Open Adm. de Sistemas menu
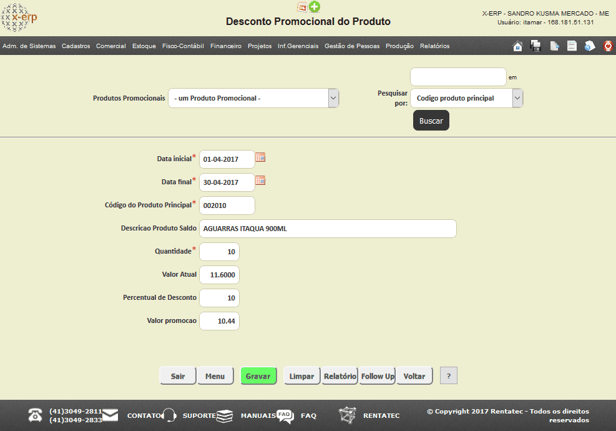The height and width of the screenshot is (431, 616). 29,46
